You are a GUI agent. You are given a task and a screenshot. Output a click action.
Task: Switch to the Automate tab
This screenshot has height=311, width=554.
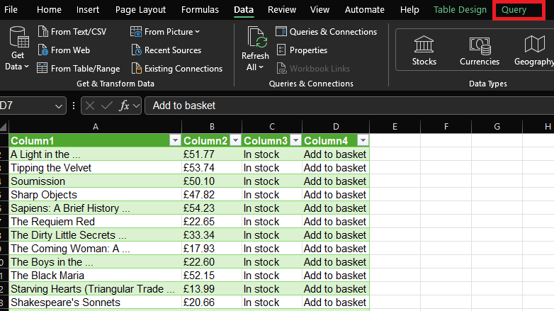click(365, 9)
